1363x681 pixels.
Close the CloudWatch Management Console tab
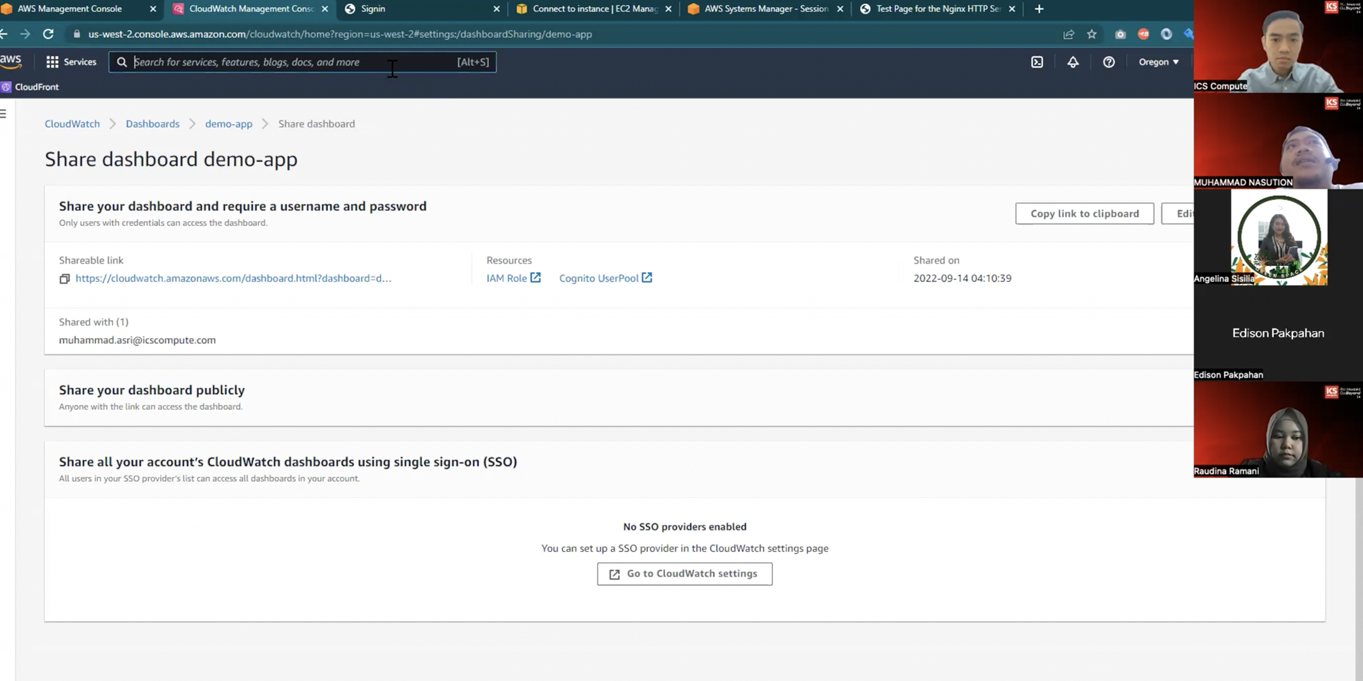pos(325,9)
